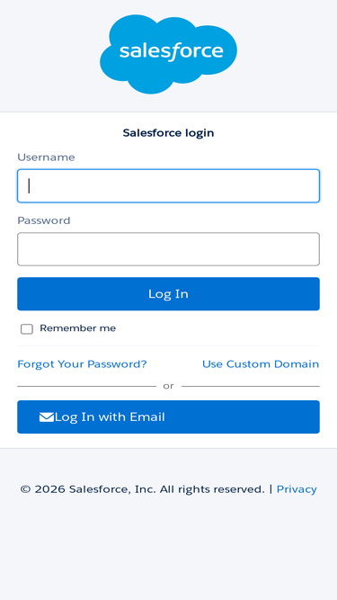Screen dimensions: 337x600
Task: Click the Salesforce login heading
Action: 168,133
